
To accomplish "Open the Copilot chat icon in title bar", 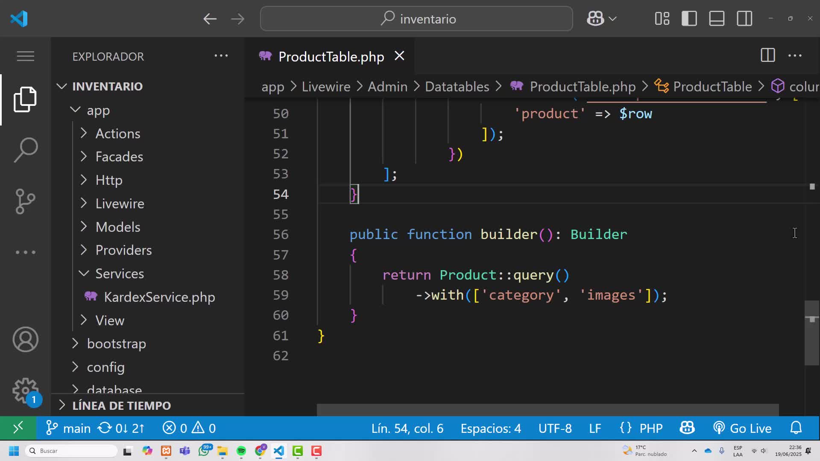I will 595,19.
